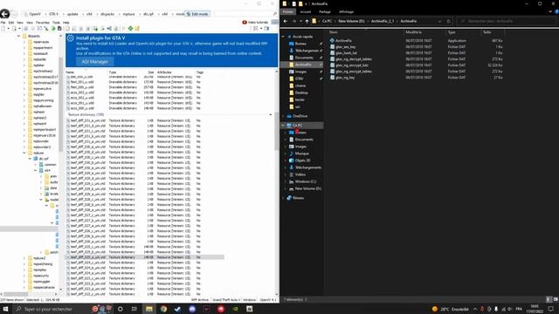Open the Video tutorials link
Screen dimensions: 559x314
[x=255, y=22]
